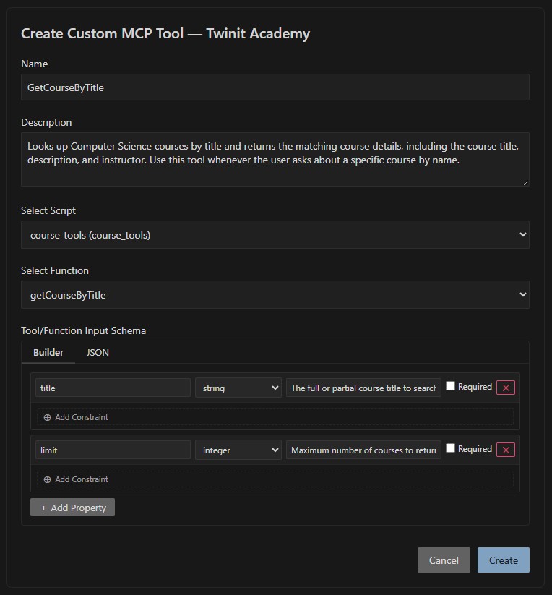Switch to the JSON schema tab
Image resolution: width=552 pixels, height=595 pixels.
pos(98,352)
